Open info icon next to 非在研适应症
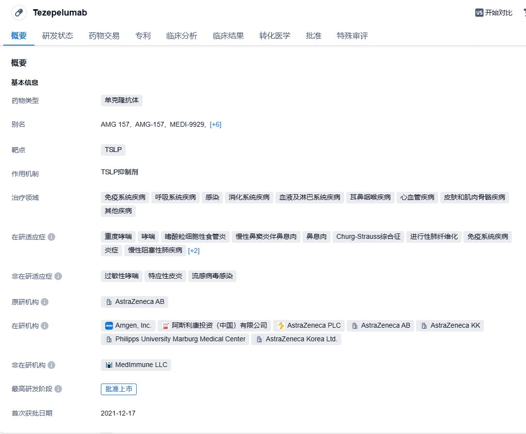Image resolution: width=526 pixels, height=434 pixels. pyautogui.click(x=58, y=276)
